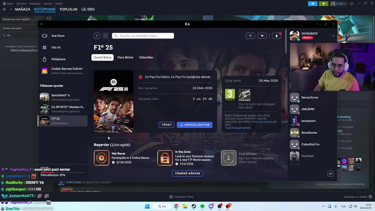Open Arkadaşlar menu in Steam
The image size is (375, 211).
pyautogui.click(x=35, y=4)
